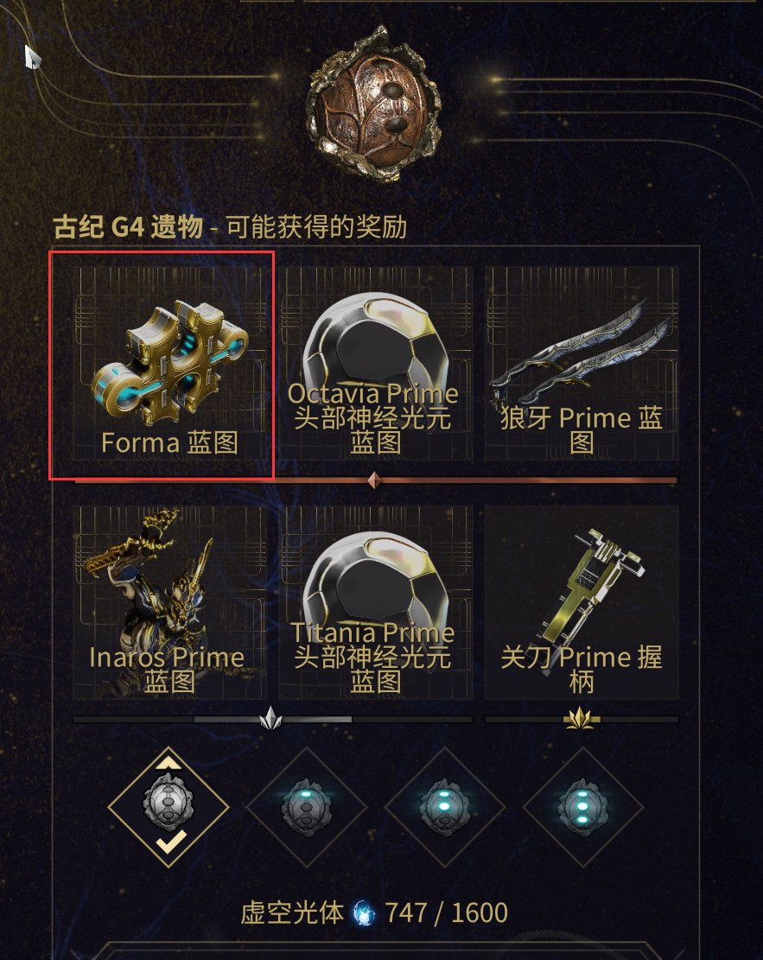The width and height of the screenshot is (763, 960).
Task: Select the Inaros Prime 蓝图 tile
Action: (169, 602)
